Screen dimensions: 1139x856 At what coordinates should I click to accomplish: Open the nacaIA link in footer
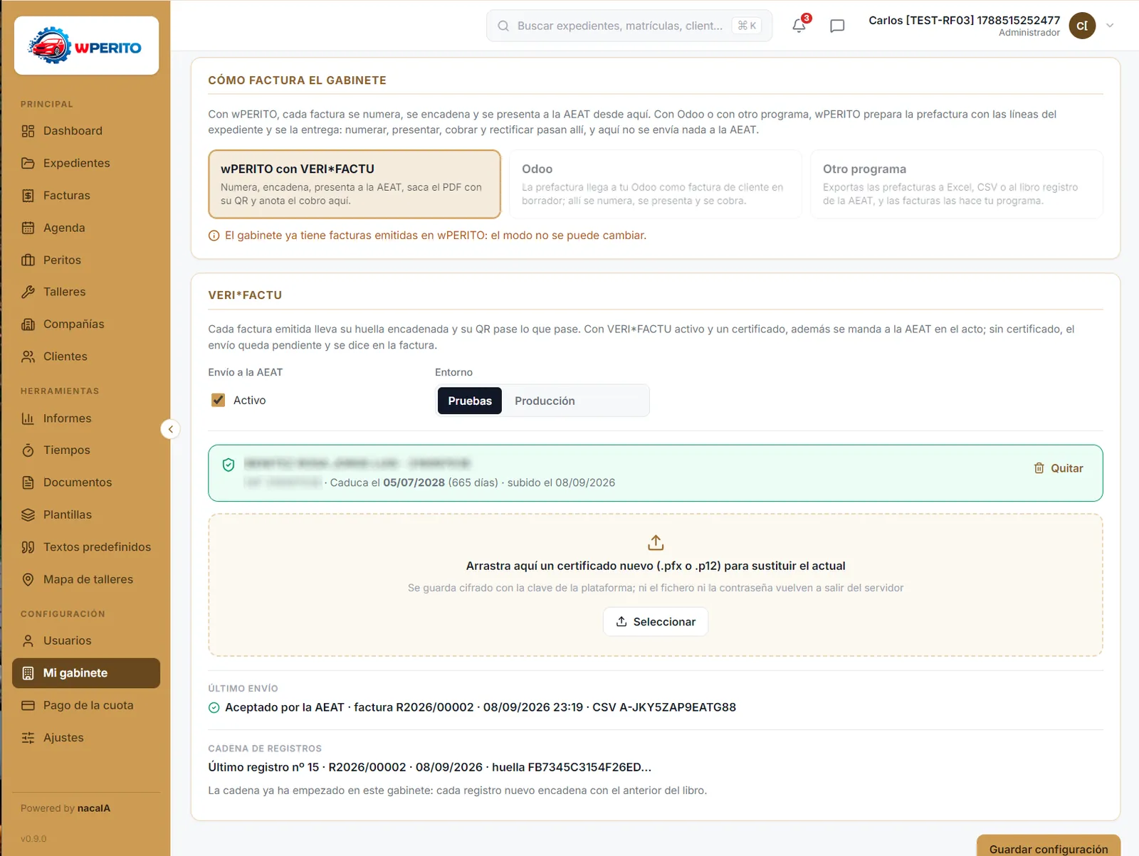94,808
